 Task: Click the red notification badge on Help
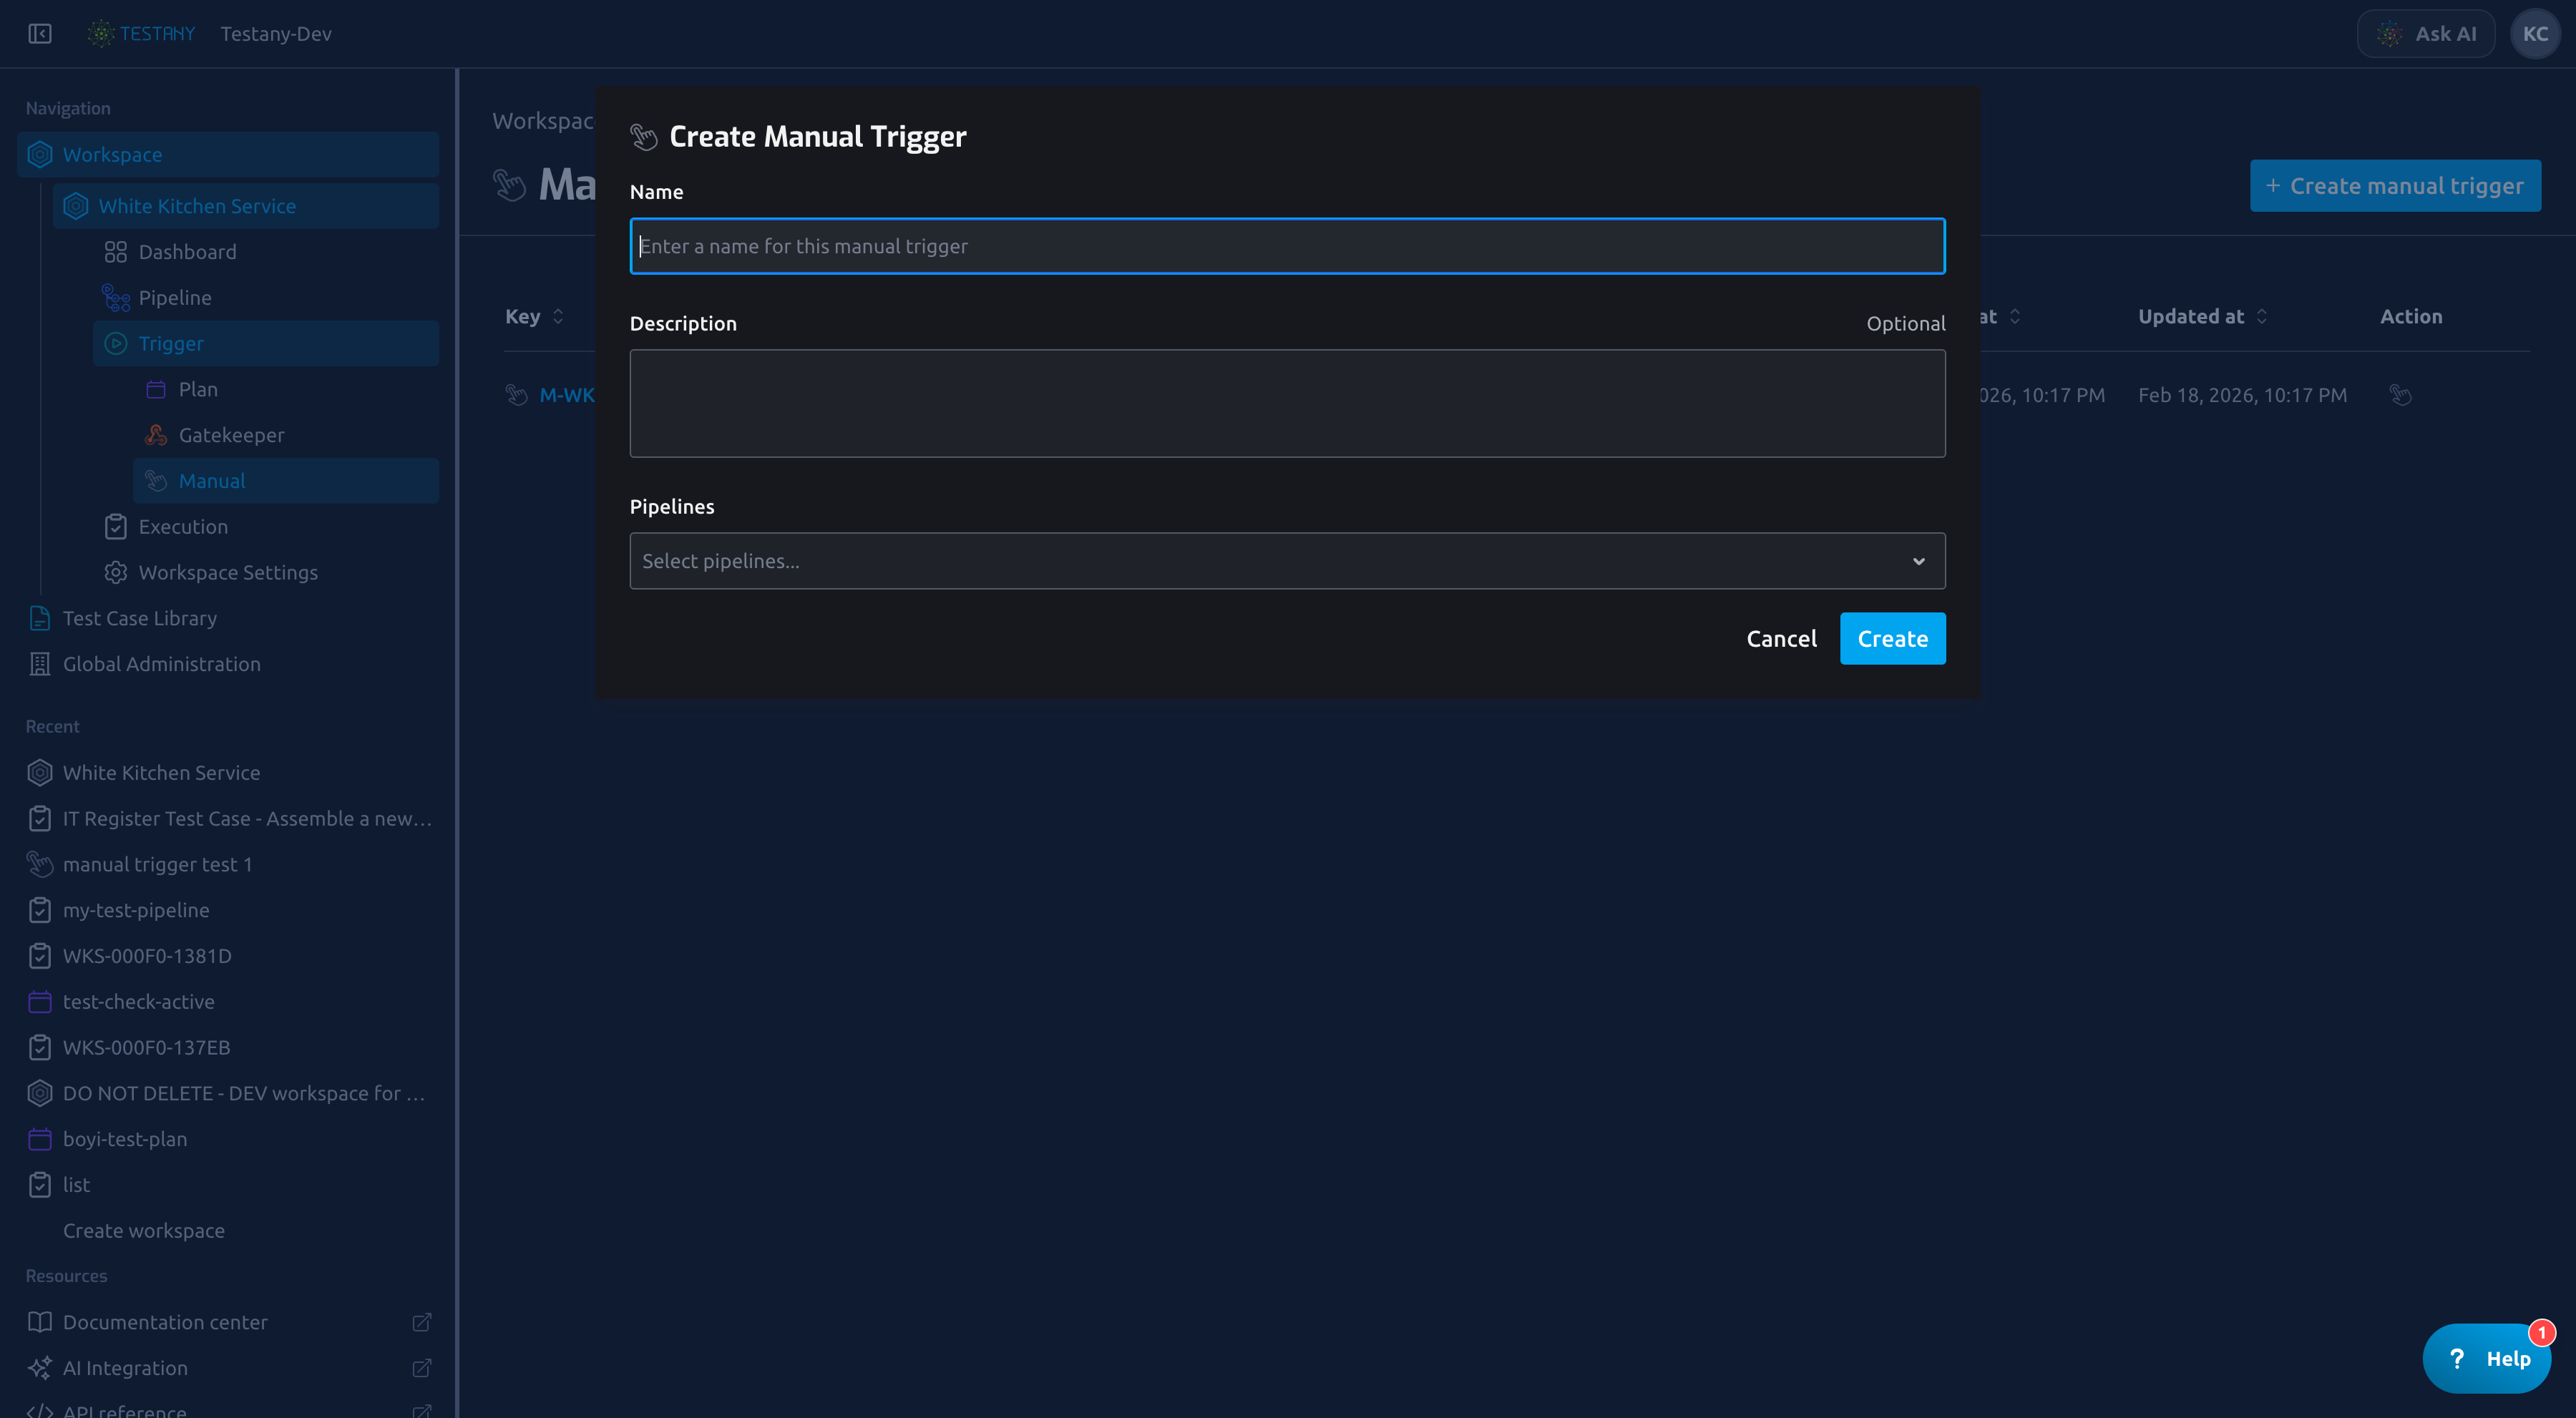coord(2541,1333)
